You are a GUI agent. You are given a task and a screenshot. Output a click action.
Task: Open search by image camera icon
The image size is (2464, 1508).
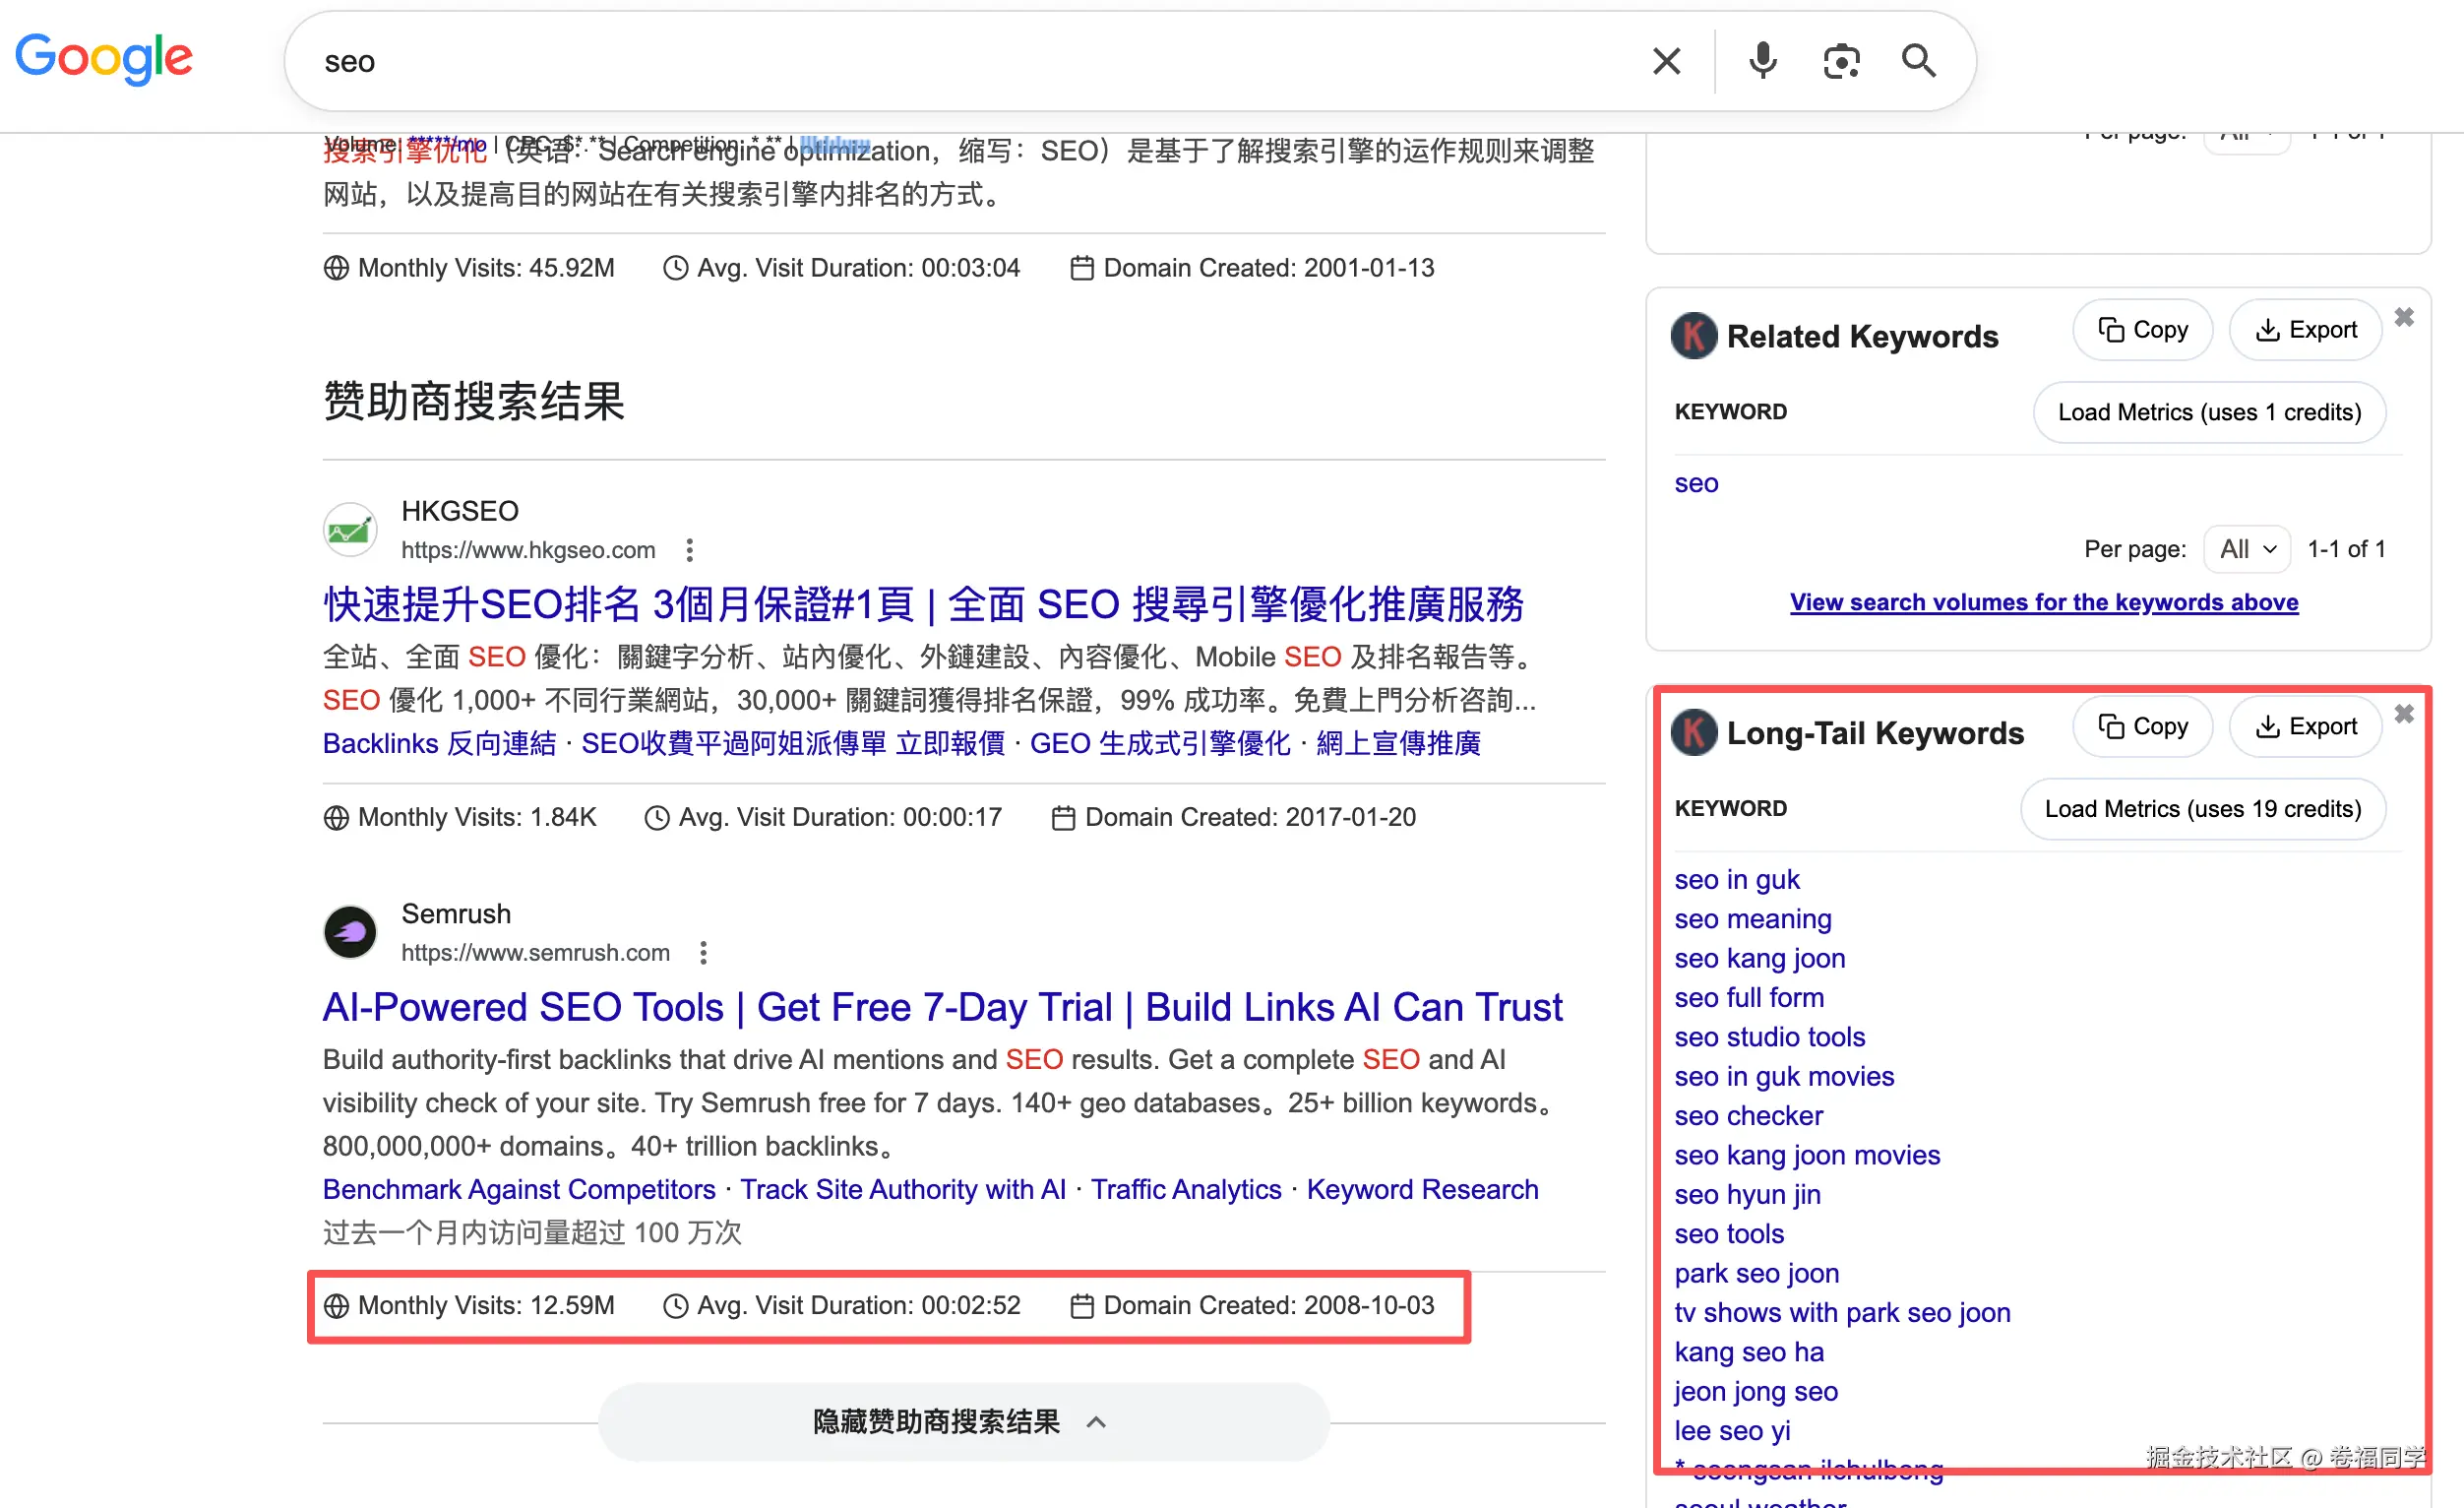click(x=1841, y=61)
